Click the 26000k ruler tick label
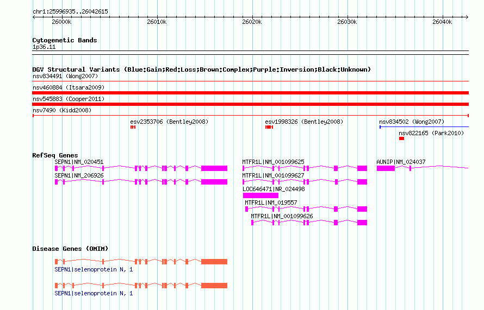Viewport: 484px width, 310px height. coord(61,22)
